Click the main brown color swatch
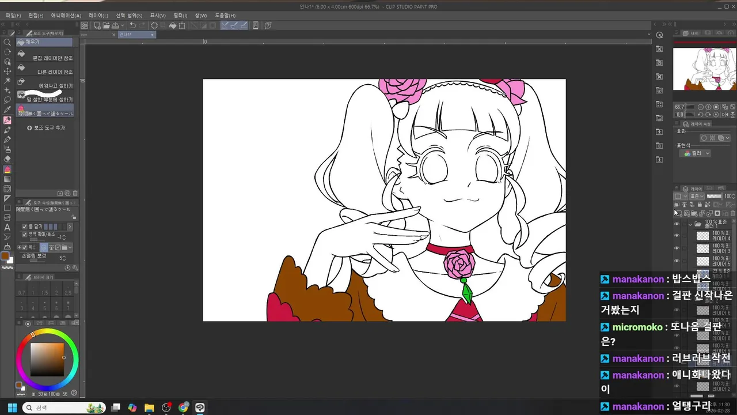This screenshot has width=737, height=415. pyautogui.click(x=5, y=256)
